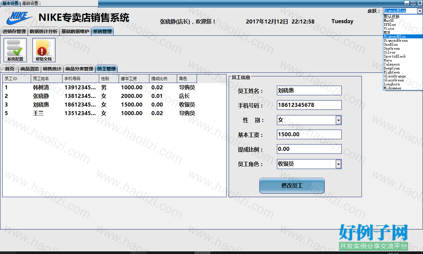Select the 系统管理 tab
Screen dimensions: 423x254
click(x=102, y=31)
